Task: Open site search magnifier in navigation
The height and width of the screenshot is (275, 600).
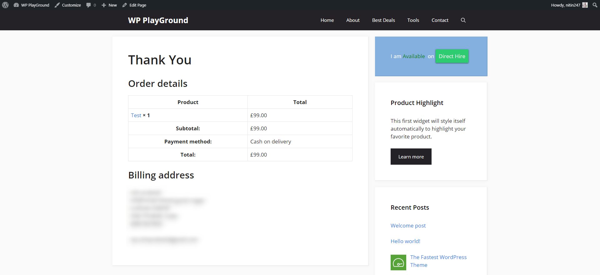Action: tap(463, 20)
